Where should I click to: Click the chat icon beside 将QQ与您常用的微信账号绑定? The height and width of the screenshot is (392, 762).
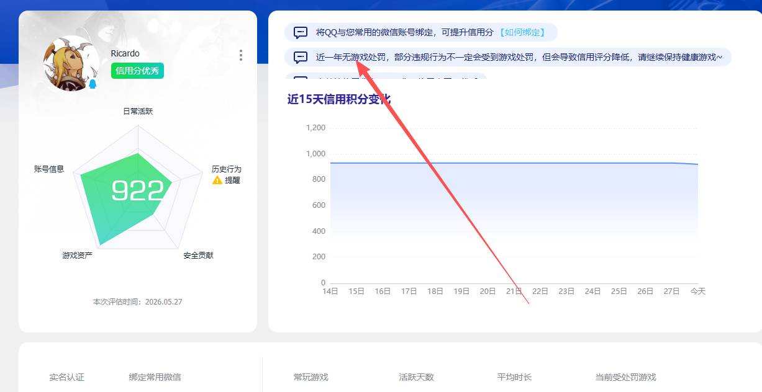tap(301, 32)
